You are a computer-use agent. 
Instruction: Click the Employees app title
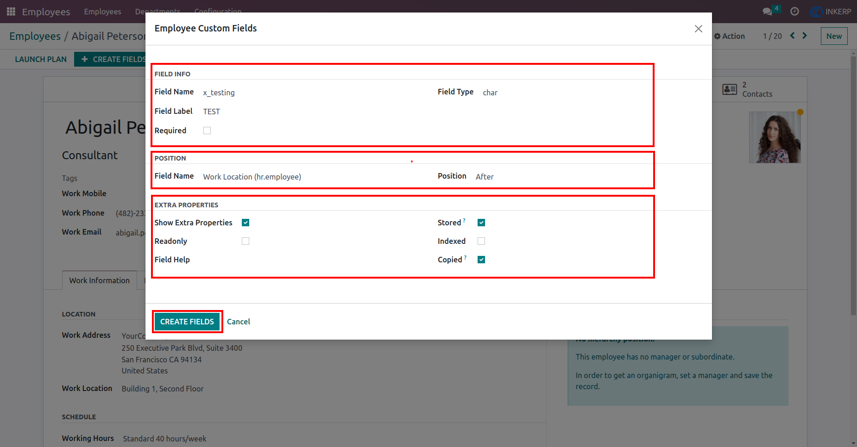tap(46, 12)
